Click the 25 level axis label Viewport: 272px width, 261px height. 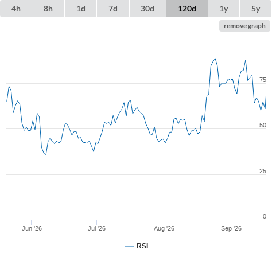coord(263,171)
